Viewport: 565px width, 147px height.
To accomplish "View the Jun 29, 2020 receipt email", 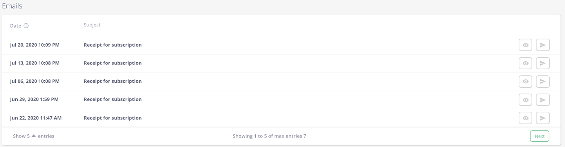I will (525, 100).
